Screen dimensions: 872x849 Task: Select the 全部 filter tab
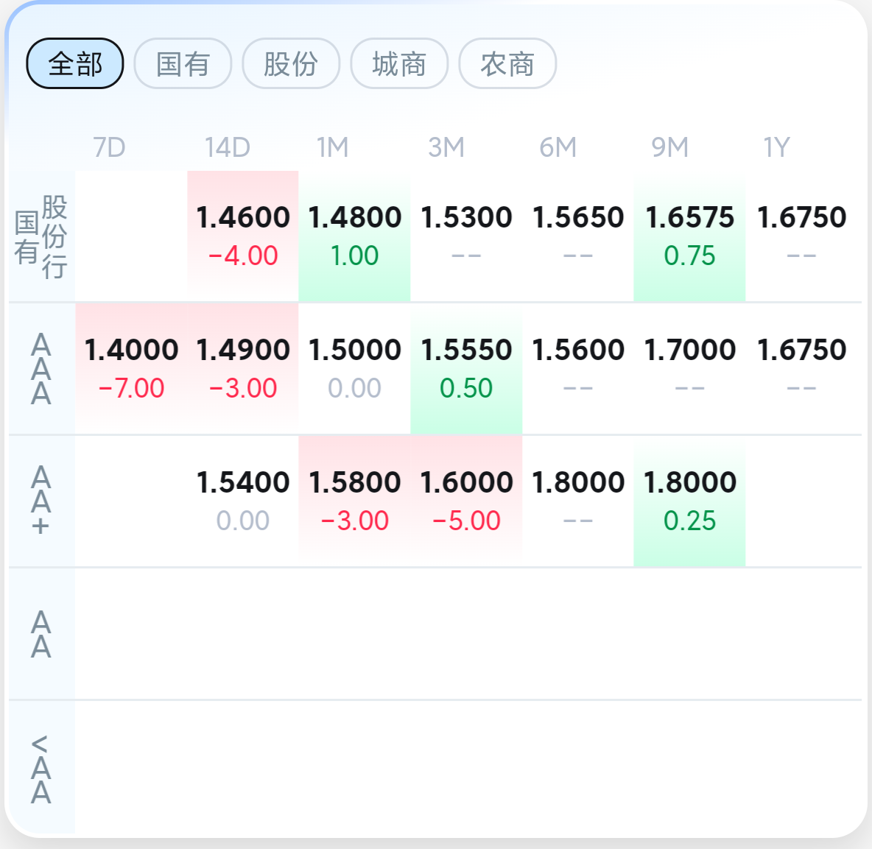75,64
